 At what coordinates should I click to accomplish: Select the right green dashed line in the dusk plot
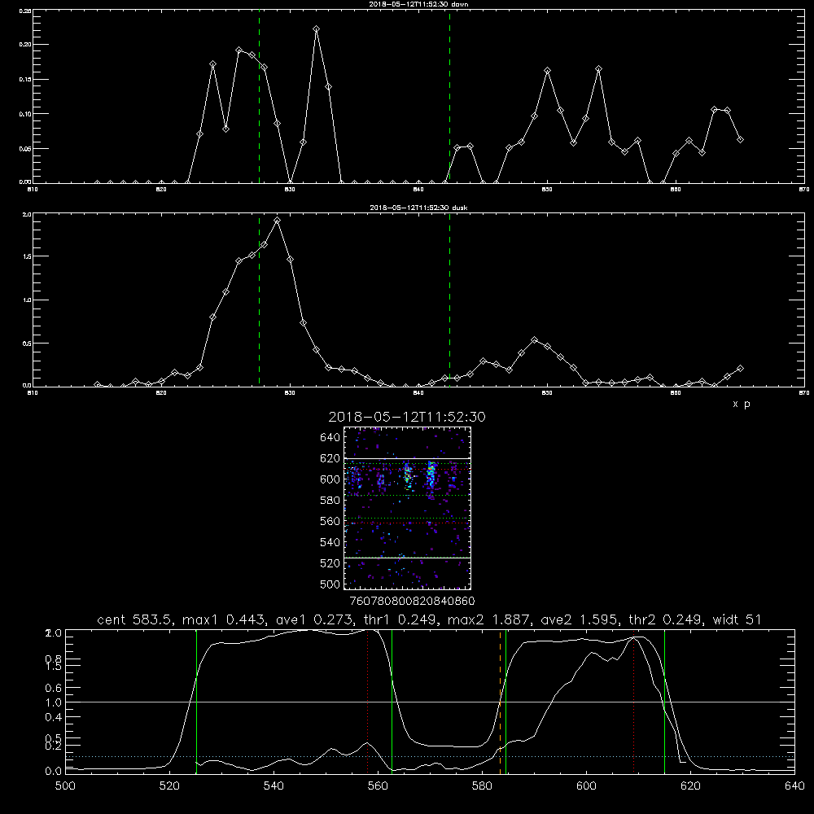(449, 300)
